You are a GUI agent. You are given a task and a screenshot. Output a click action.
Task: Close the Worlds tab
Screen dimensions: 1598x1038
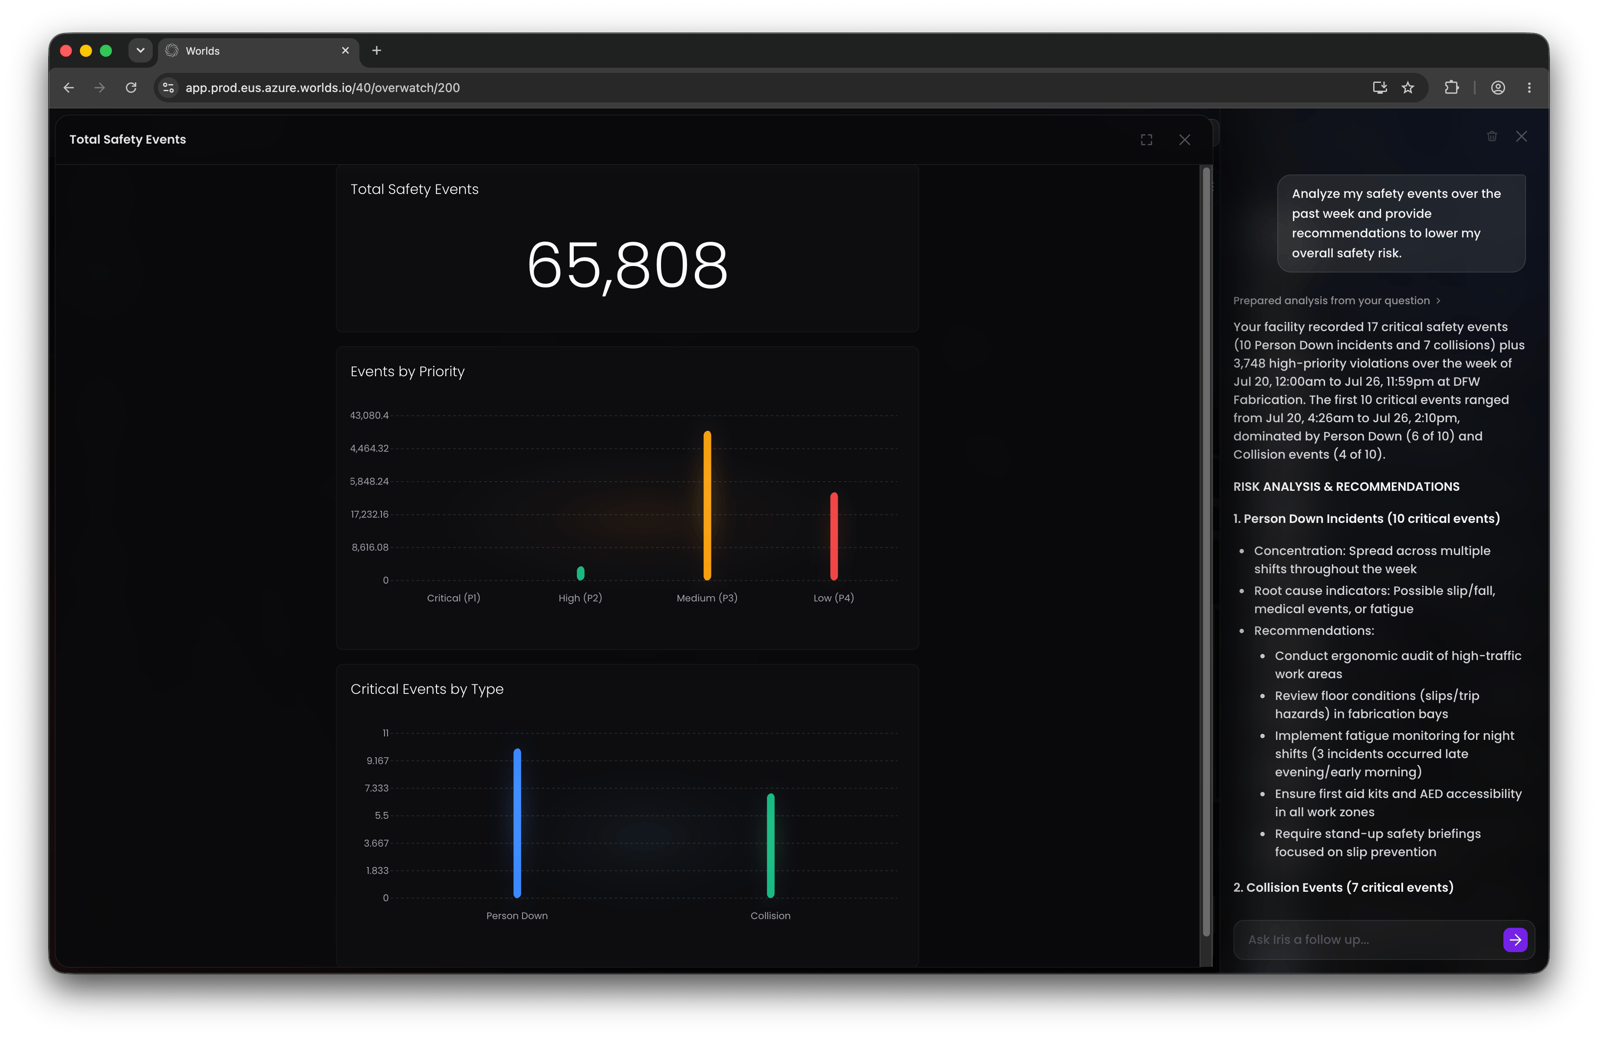(x=345, y=50)
